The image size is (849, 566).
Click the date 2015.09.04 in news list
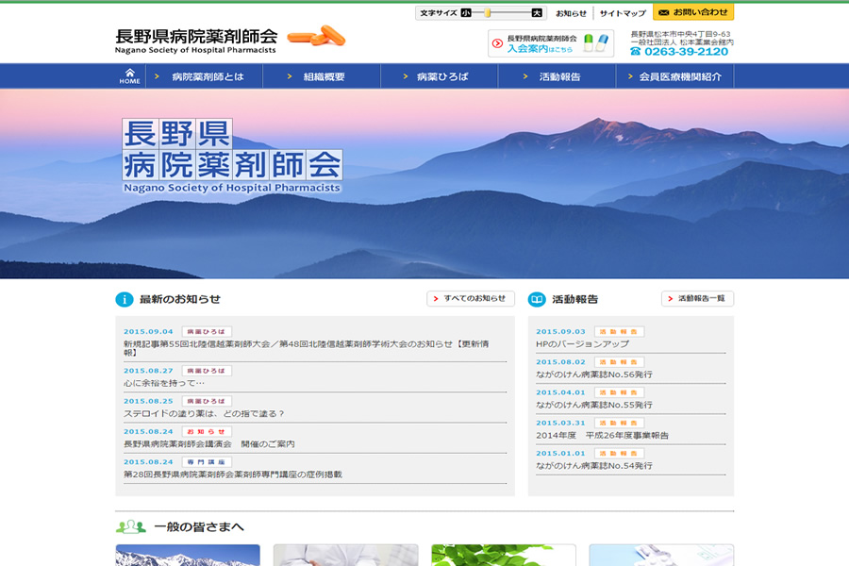point(148,331)
